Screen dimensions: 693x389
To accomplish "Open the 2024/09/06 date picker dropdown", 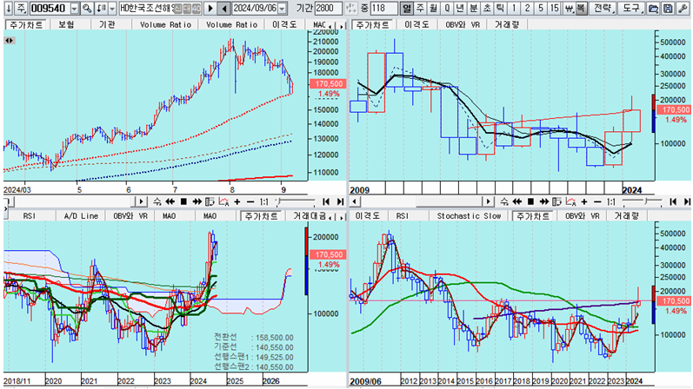I will [282, 8].
